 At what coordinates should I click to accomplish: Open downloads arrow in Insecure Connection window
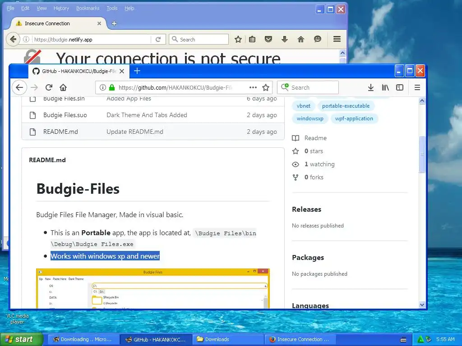tap(284, 39)
